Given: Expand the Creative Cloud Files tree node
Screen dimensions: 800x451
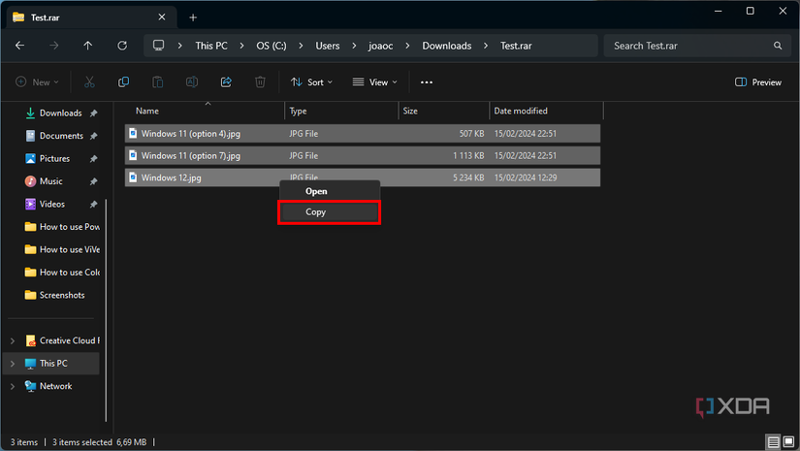Looking at the screenshot, I should coord(13,340).
